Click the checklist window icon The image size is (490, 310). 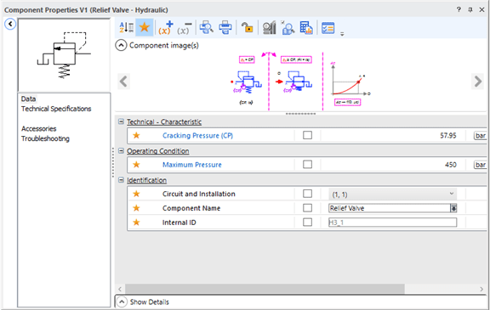328,28
